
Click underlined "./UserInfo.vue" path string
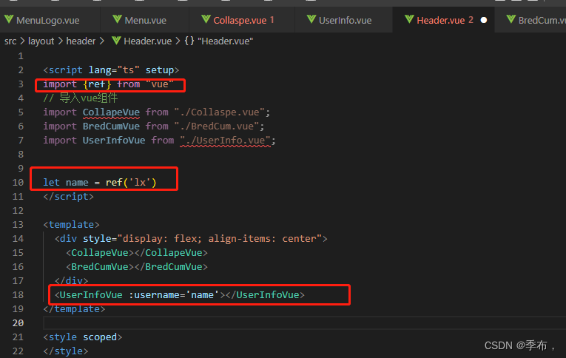pyautogui.click(x=226, y=141)
